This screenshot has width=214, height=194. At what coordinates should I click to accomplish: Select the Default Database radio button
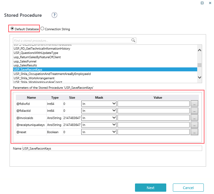[x=12, y=29]
